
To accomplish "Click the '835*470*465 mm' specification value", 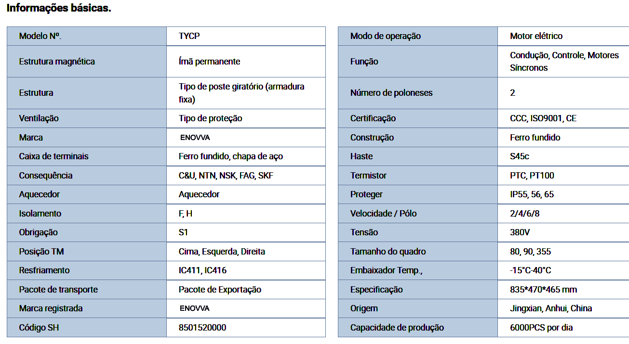I will pyautogui.click(x=543, y=290).
